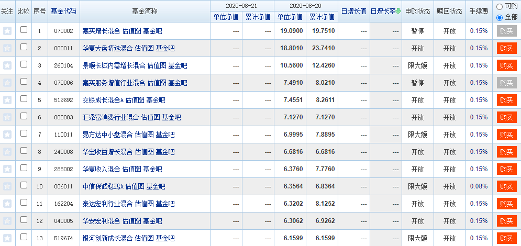Tick compare checkbox for fund 006011
521x246 pixels.
point(24,185)
